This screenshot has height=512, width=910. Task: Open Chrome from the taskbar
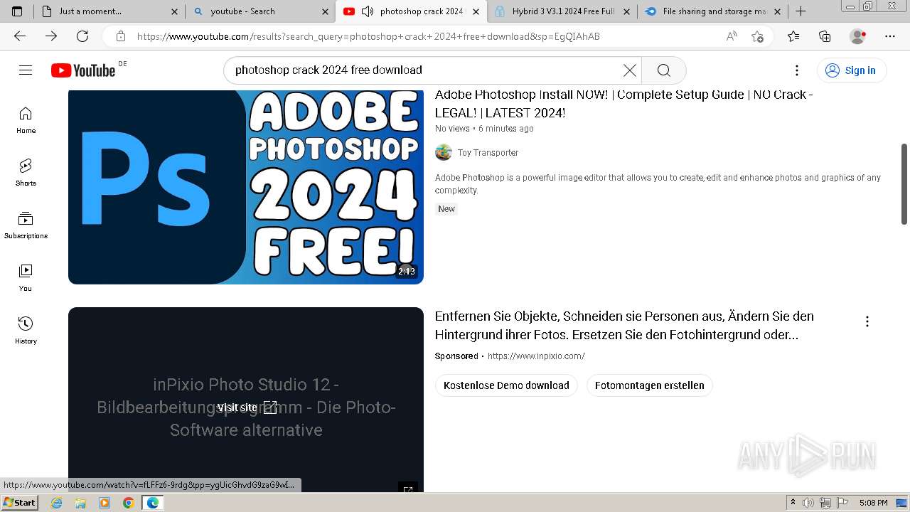128,503
